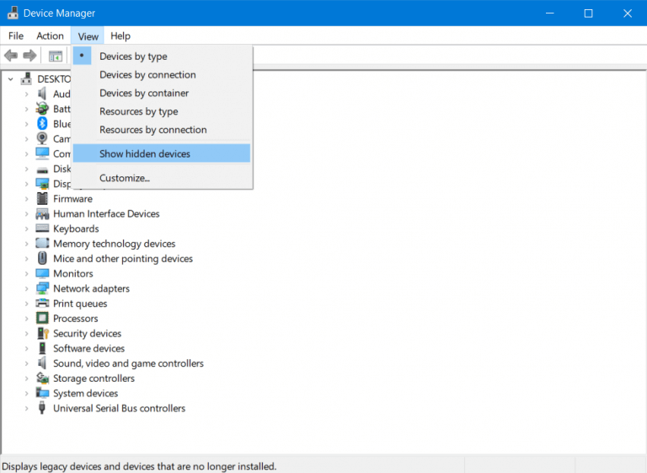Choose Customize... from the View menu
Screen dimensions: 647x473
coord(162,178)
